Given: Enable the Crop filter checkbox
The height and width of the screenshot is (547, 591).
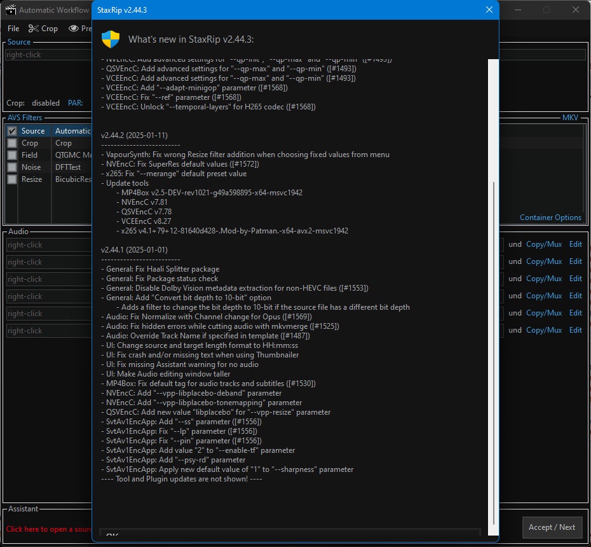Looking at the screenshot, I should pos(12,143).
